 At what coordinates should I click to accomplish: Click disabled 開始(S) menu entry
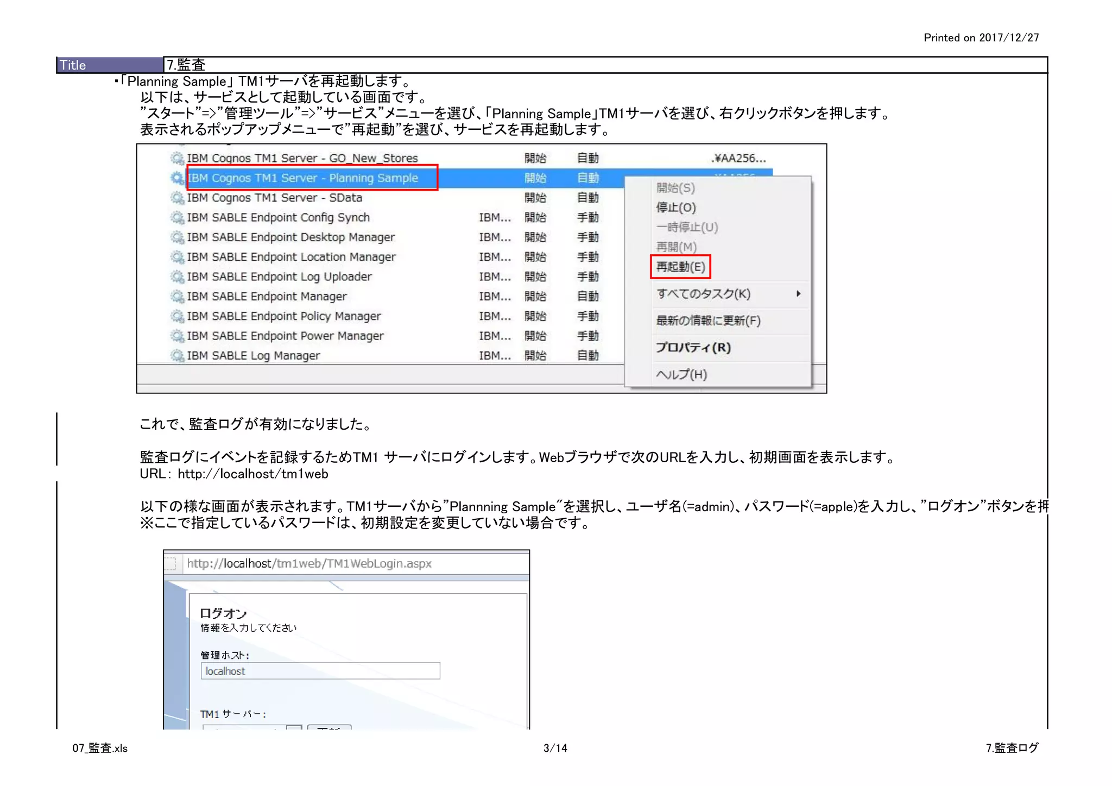coord(675,188)
